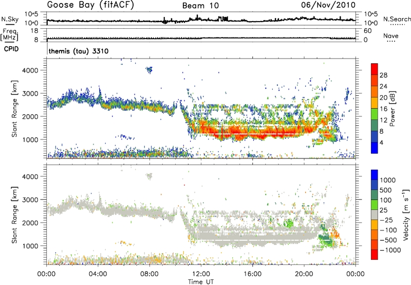This screenshot has width=411, height=285.
Task: Click the "-500" label on Velocity colorbar
Action: coord(388,240)
